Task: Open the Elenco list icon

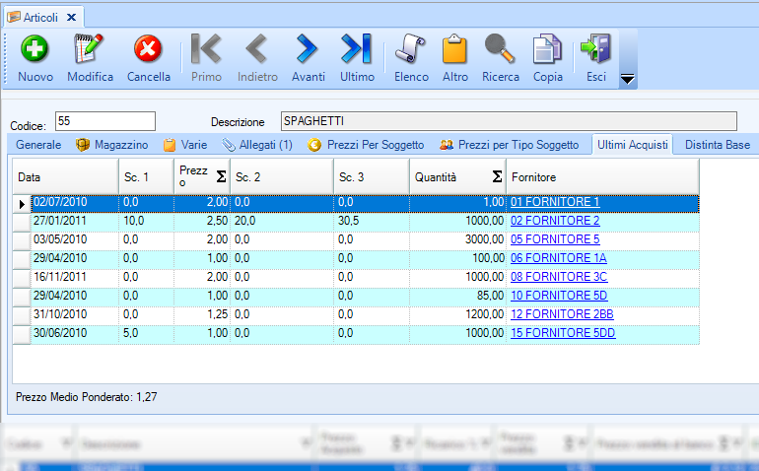Action: (411, 49)
